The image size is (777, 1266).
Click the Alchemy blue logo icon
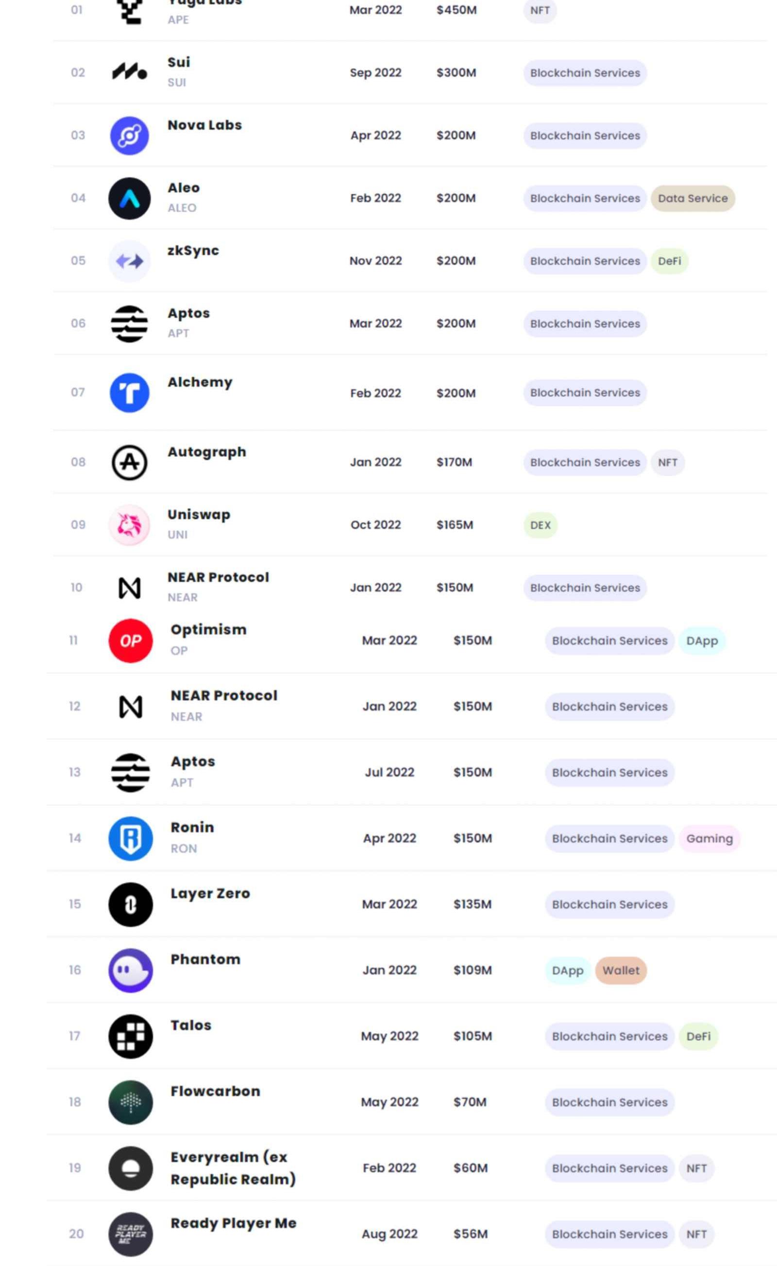pyautogui.click(x=130, y=392)
